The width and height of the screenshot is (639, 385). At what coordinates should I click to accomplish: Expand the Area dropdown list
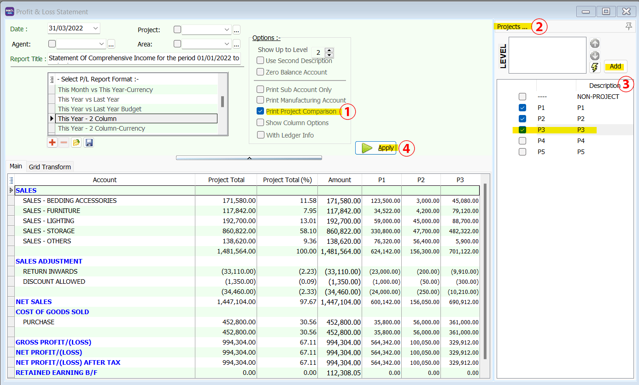click(x=227, y=44)
